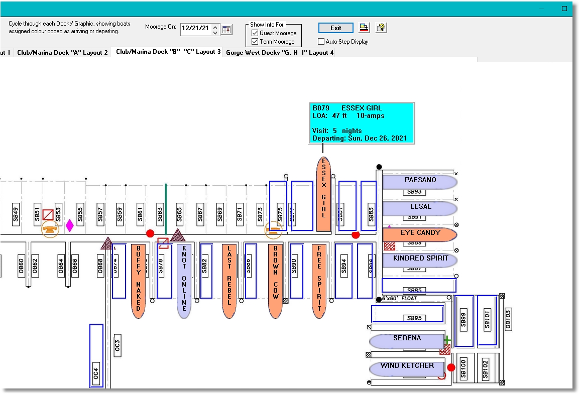The height and width of the screenshot is (395, 579).
Task: Open the help icon next to the printer
Action: tap(380, 28)
